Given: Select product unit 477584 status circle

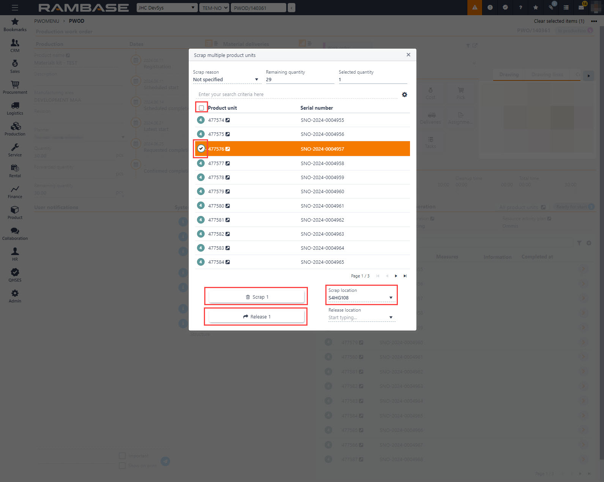Looking at the screenshot, I should [x=201, y=262].
